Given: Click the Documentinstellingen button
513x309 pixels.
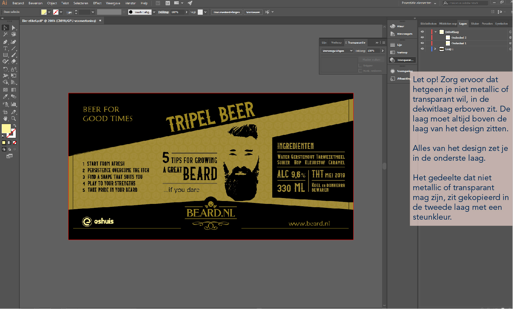Looking at the screenshot, I should (x=227, y=12).
